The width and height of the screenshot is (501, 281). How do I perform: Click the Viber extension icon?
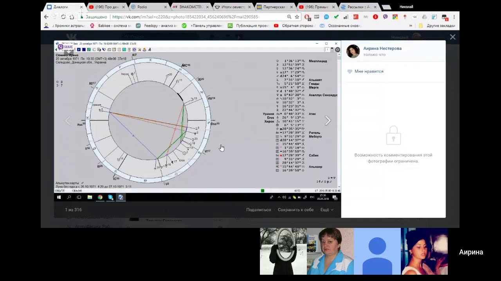[385, 17]
